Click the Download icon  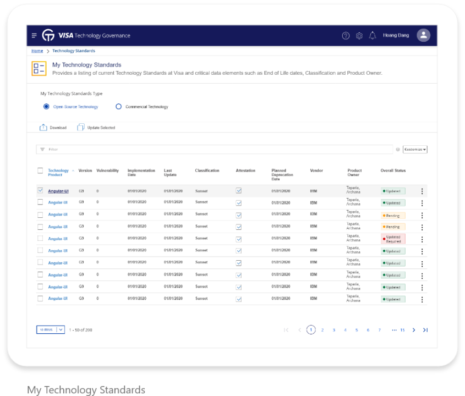[x=43, y=128]
